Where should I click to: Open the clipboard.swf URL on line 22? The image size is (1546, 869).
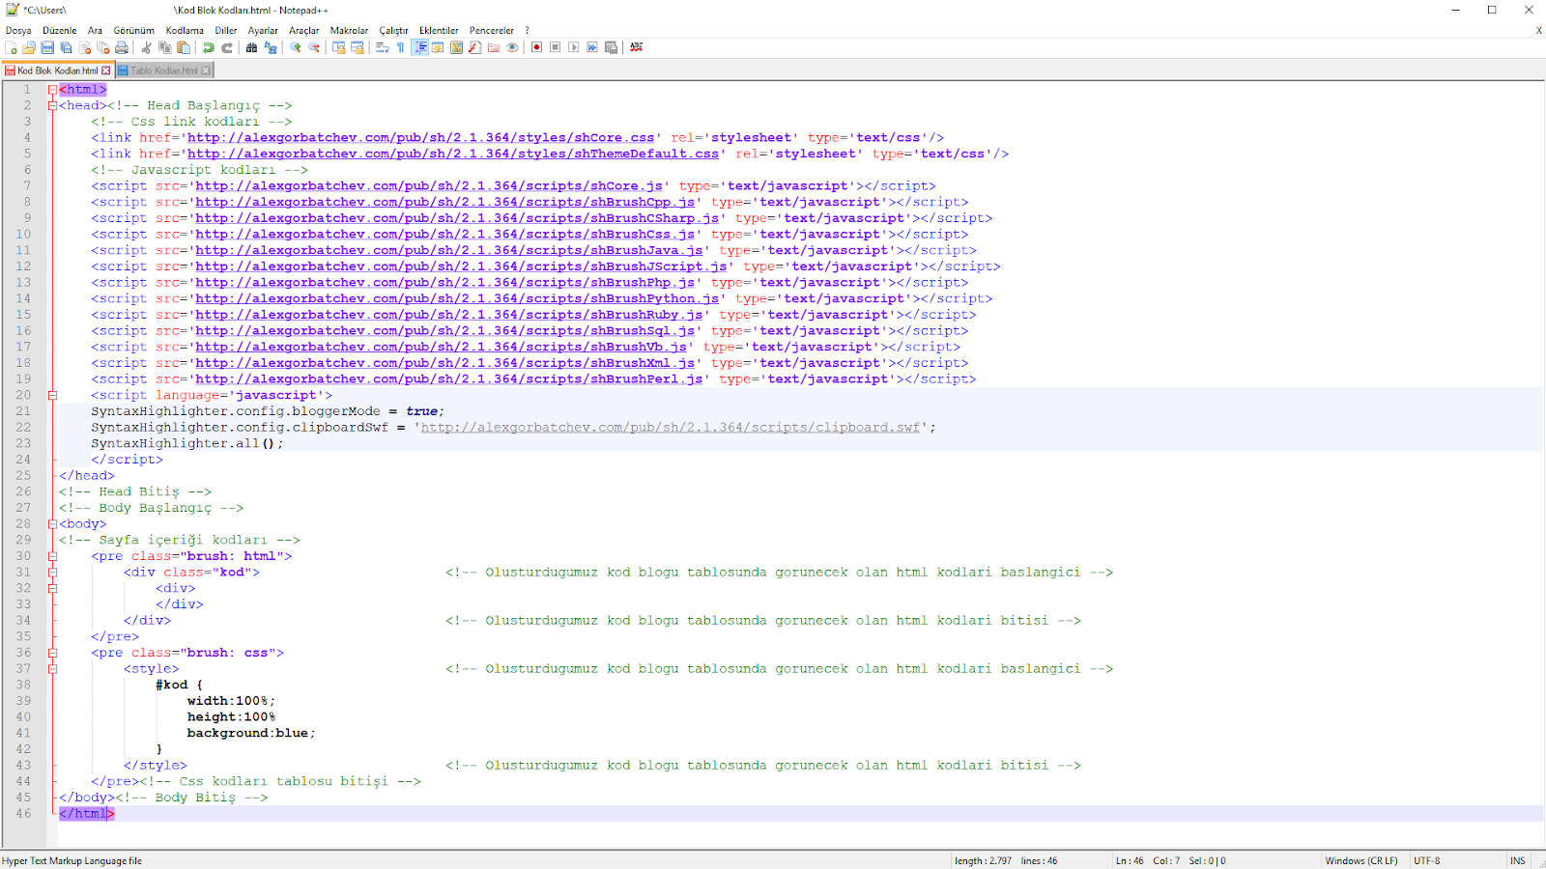(x=671, y=428)
